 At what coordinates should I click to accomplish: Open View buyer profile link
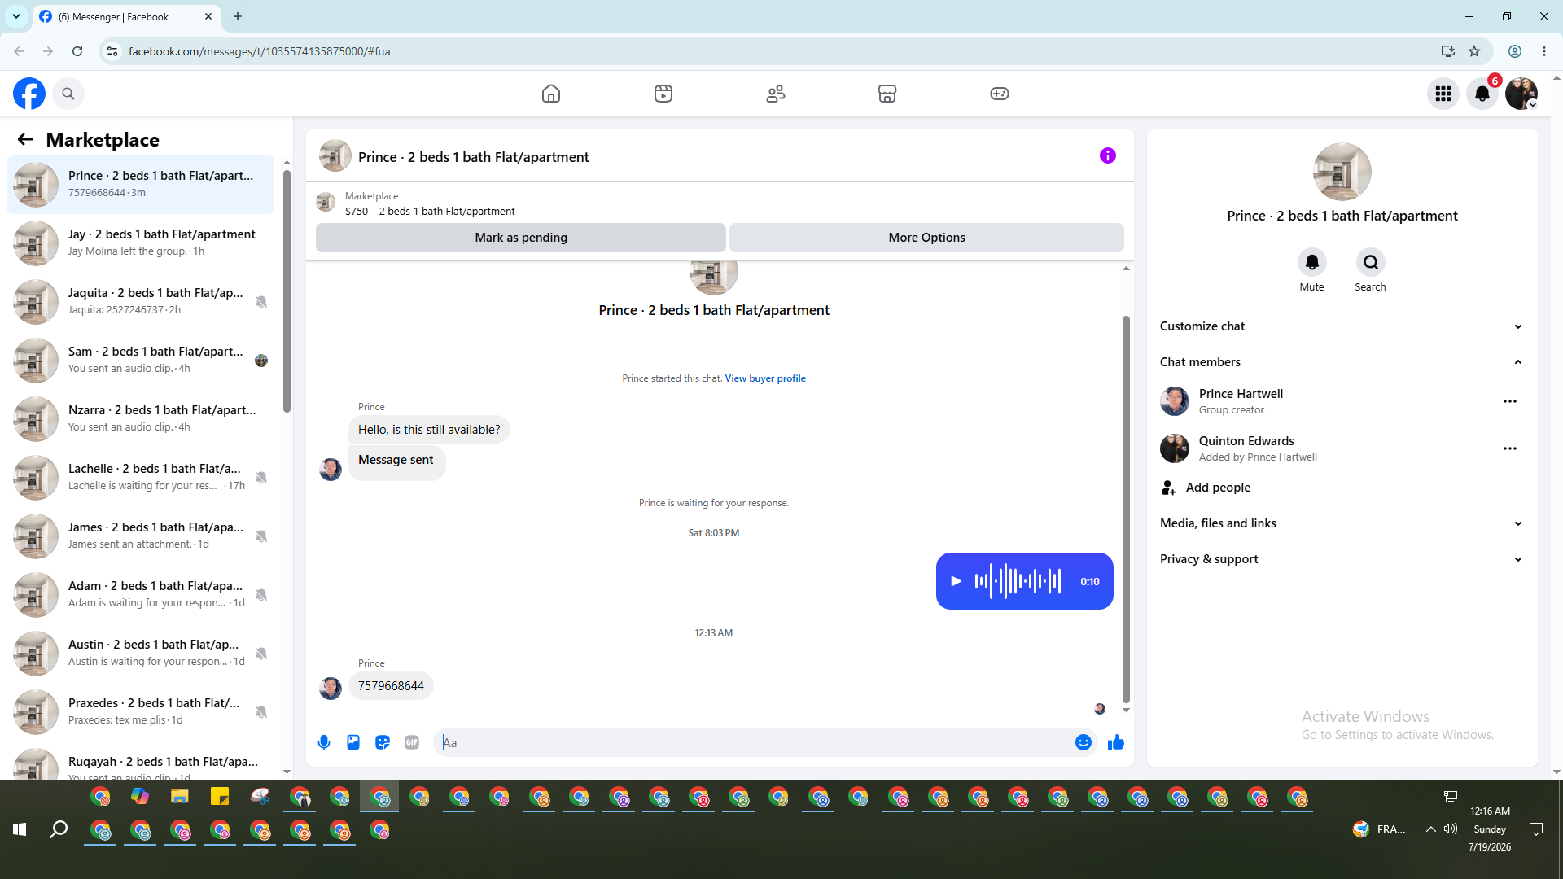[765, 378]
